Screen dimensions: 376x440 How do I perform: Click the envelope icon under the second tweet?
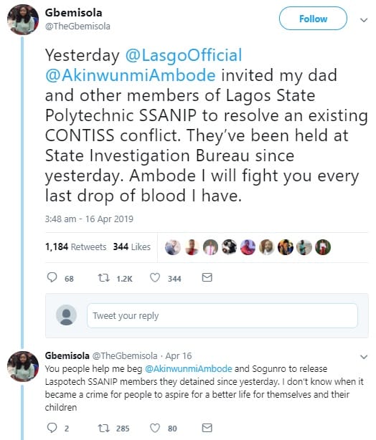[x=207, y=428]
